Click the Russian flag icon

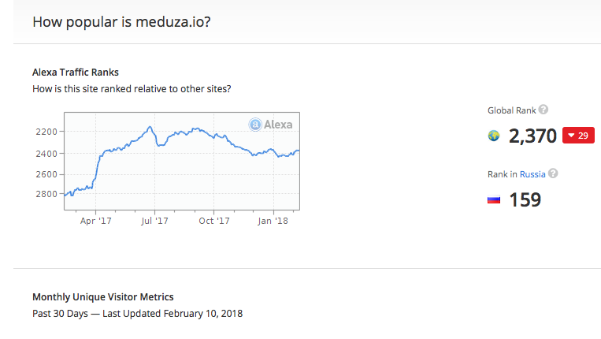494,199
